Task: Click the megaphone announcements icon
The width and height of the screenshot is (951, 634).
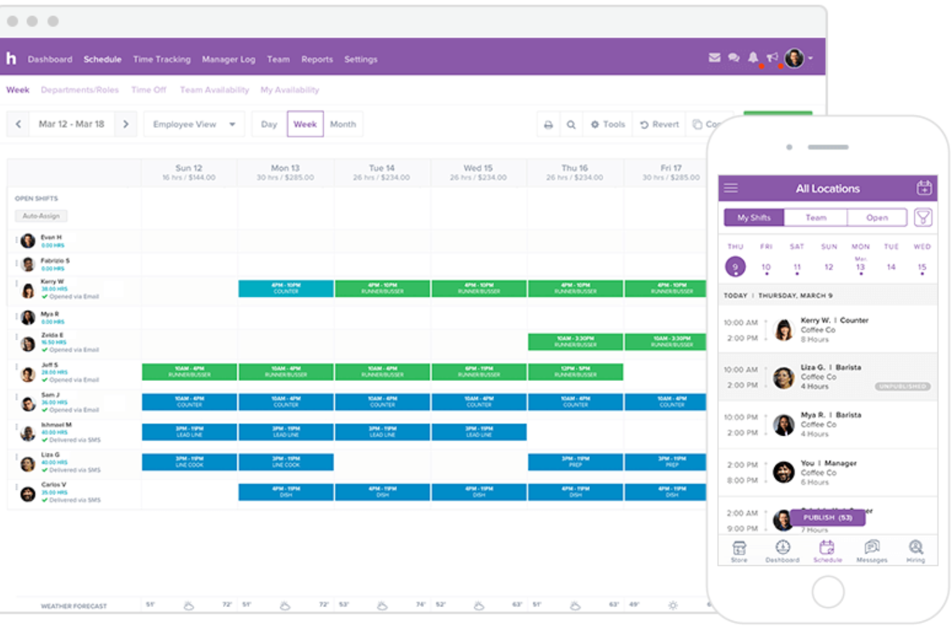Action: pos(772,58)
